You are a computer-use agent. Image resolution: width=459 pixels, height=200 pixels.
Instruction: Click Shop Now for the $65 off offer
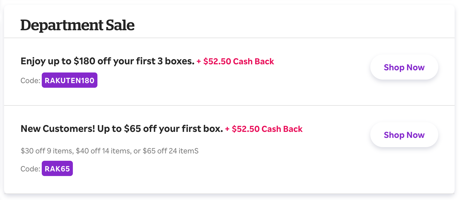click(404, 135)
